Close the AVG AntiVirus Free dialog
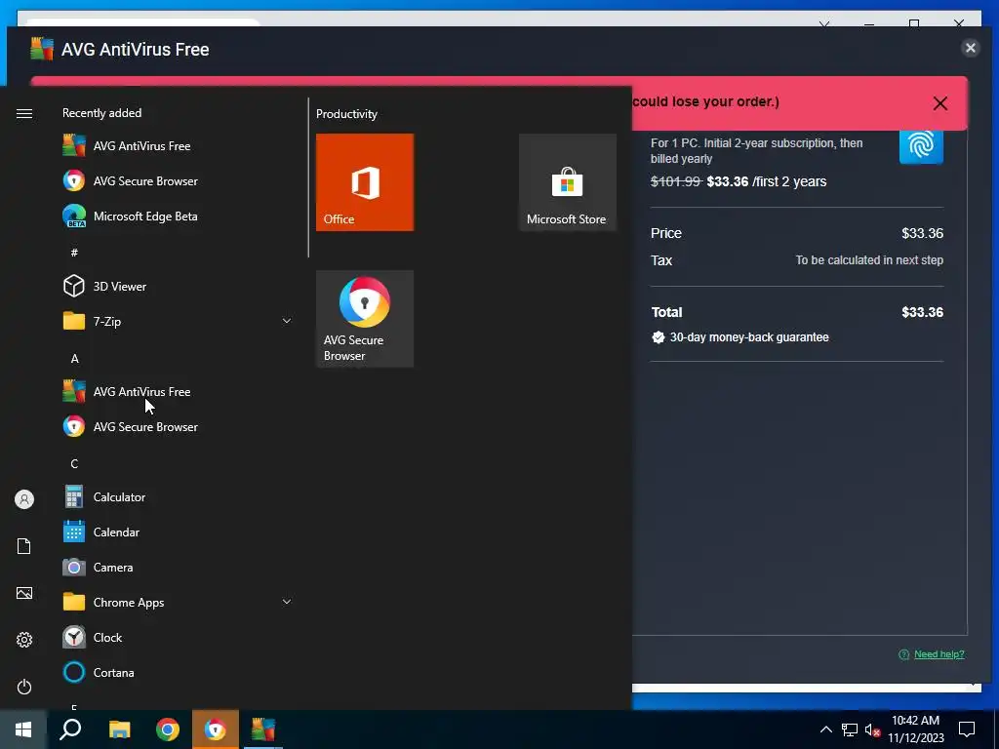Image resolution: width=999 pixels, height=749 pixels. (x=971, y=48)
